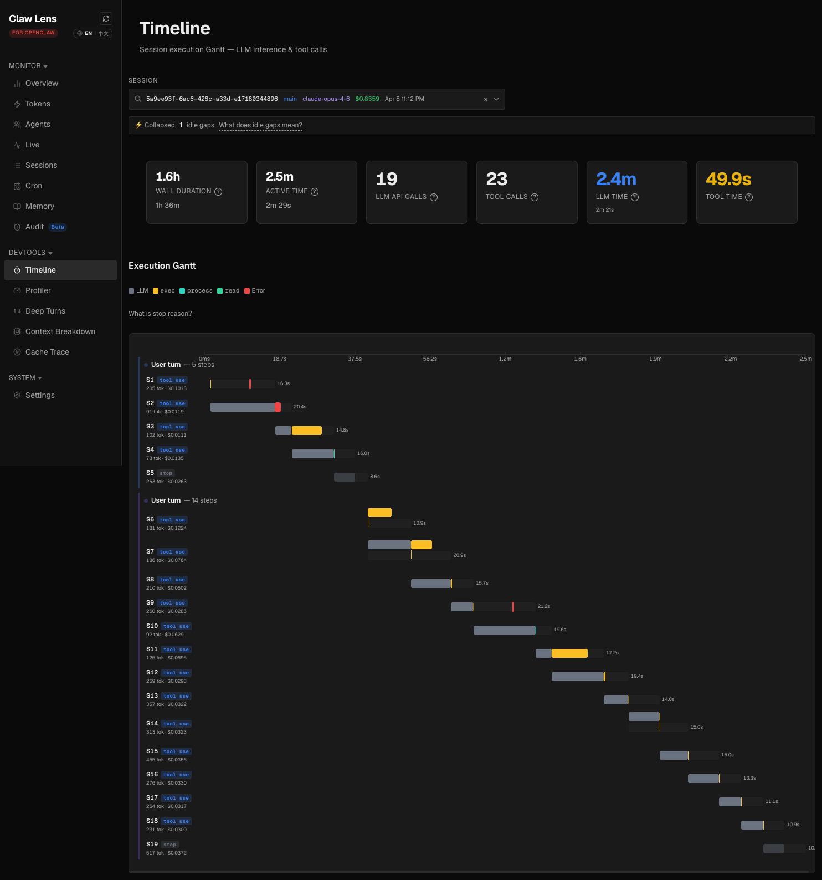
Task: Click the Error red legend swatch
Action: click(x=247, y=291)
